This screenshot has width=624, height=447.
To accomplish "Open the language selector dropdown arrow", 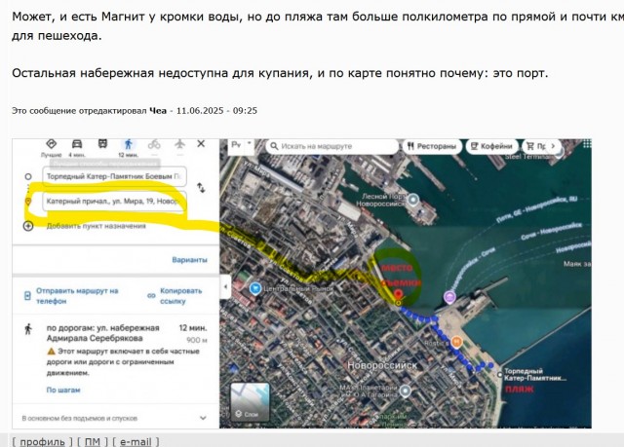I will point(250,143).
